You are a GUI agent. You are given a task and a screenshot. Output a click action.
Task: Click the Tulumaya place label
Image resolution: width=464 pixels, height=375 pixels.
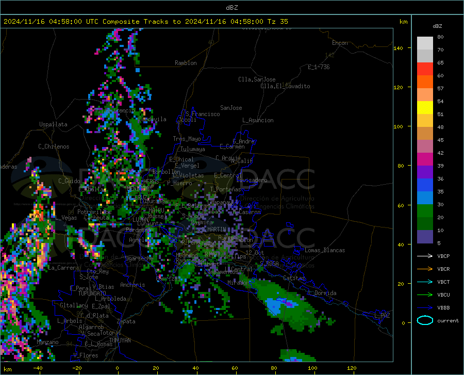[x=192, y=149]
